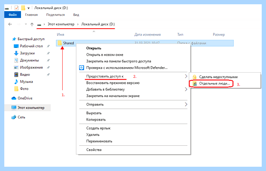This screenshot has width=266, height=171.
Task: Click the Shared folder icon
Action: (60, 43)
